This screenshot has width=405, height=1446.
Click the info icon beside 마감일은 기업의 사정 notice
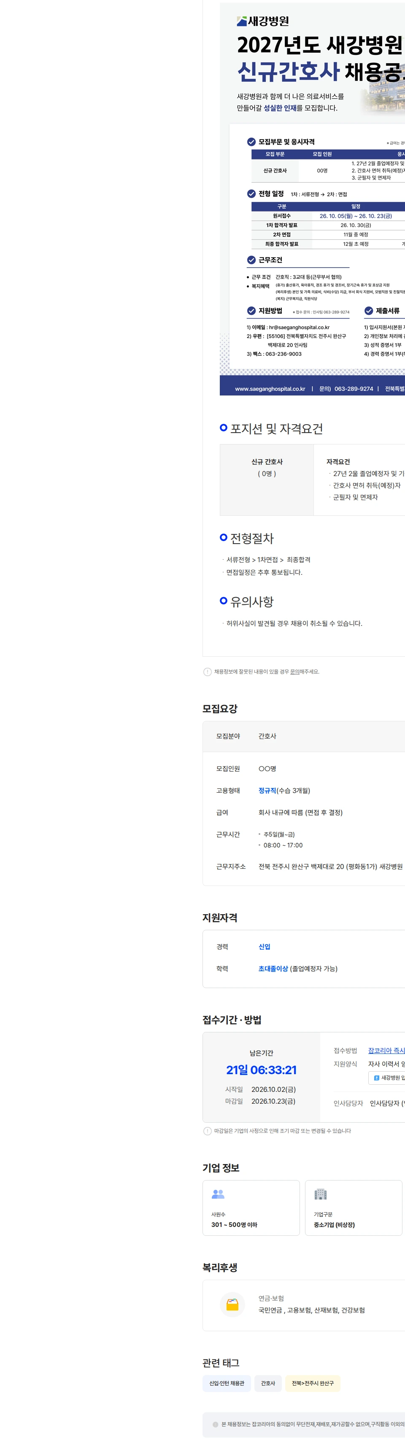point(208,1131)
